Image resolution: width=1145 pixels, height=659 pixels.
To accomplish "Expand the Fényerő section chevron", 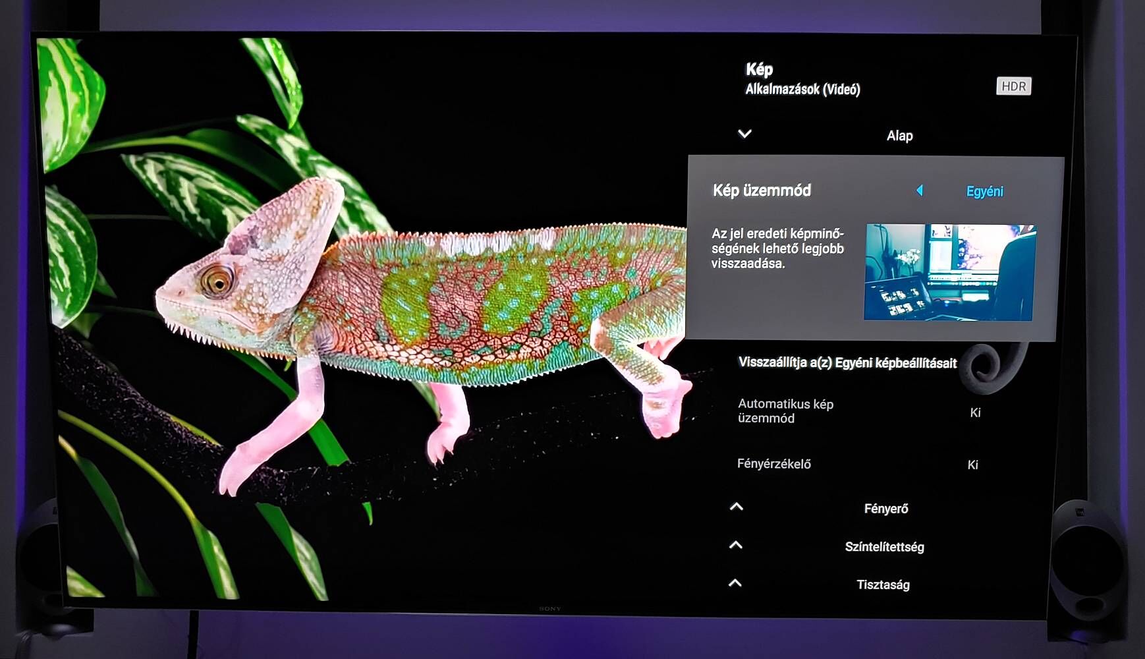I will [x=737, y=507].
